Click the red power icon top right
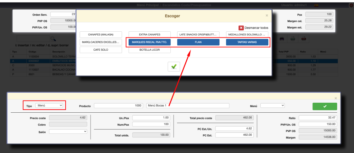The height and width of the screenshot is (153, 354). [351, 5]
